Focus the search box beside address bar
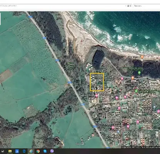This screenshot has width=160, height=154. click(147, 6)
